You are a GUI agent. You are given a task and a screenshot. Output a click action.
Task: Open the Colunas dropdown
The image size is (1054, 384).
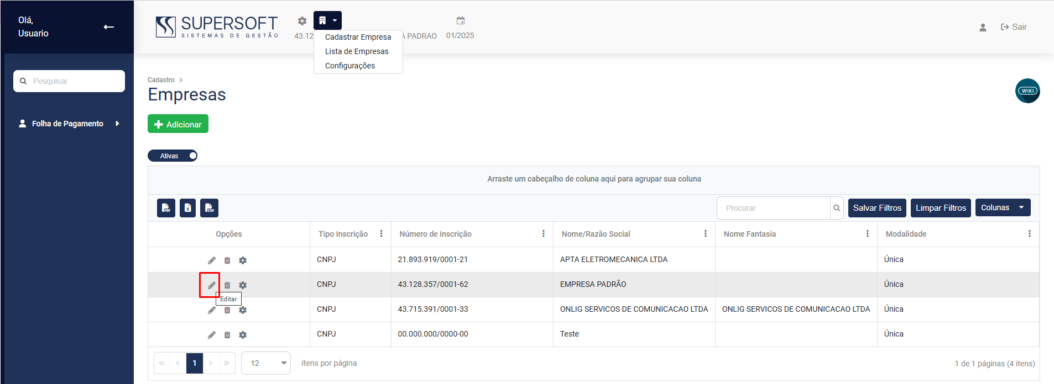tap(1002, 207)
